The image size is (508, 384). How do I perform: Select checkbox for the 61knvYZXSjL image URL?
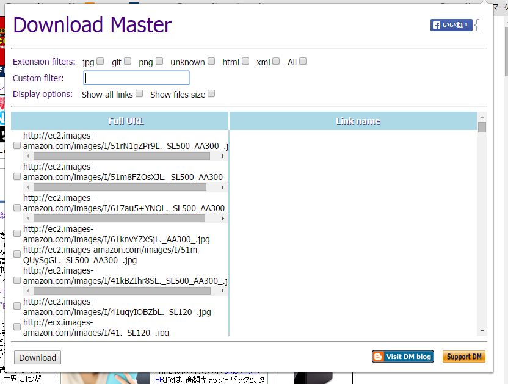[17, 233]
